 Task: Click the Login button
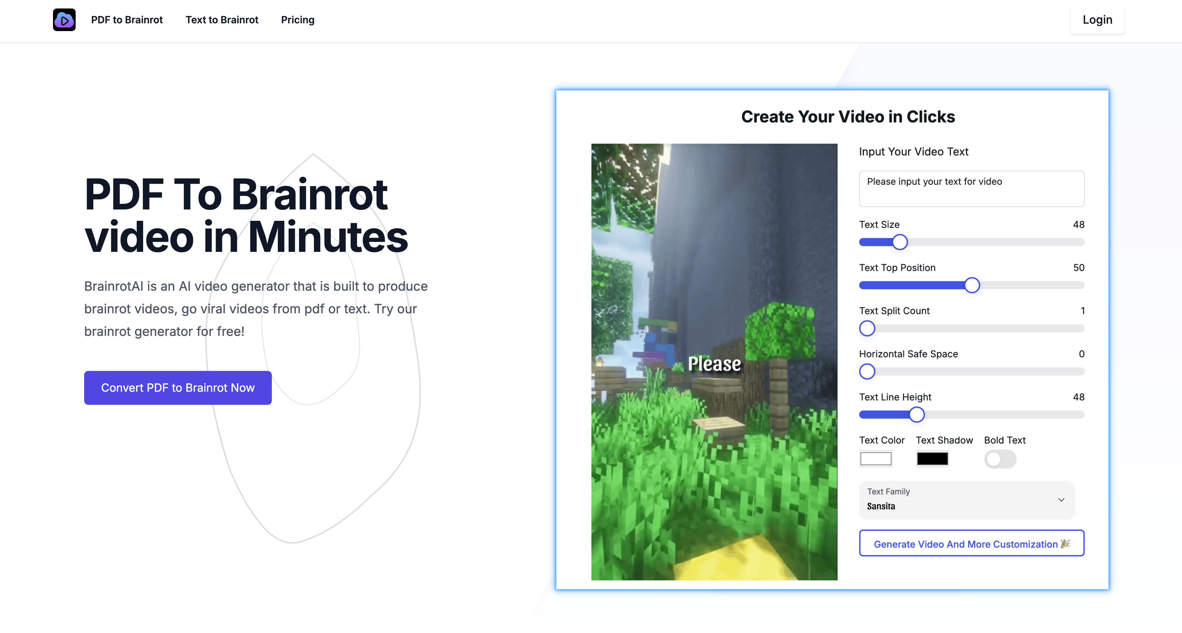click(x=1097, y=20)
